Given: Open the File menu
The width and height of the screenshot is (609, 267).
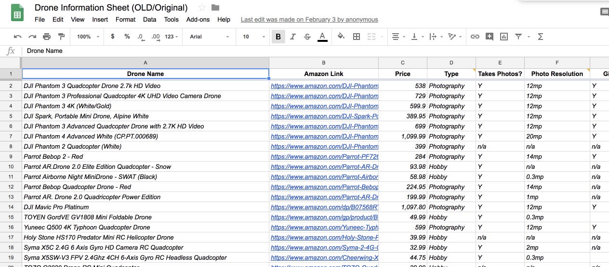Looking at the screenshot, I should pos(40,20).
